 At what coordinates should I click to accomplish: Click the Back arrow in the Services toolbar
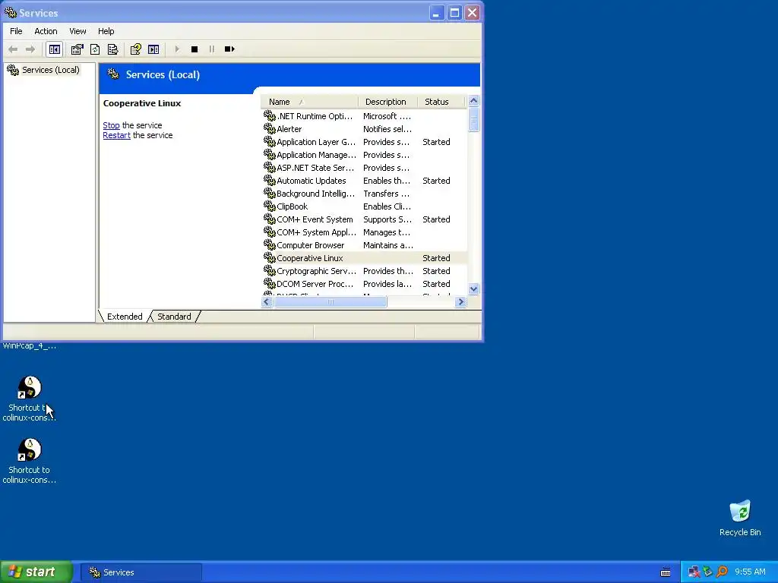13,49
